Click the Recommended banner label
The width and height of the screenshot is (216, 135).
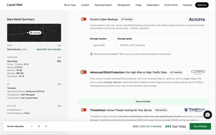[x=143, y=101]
